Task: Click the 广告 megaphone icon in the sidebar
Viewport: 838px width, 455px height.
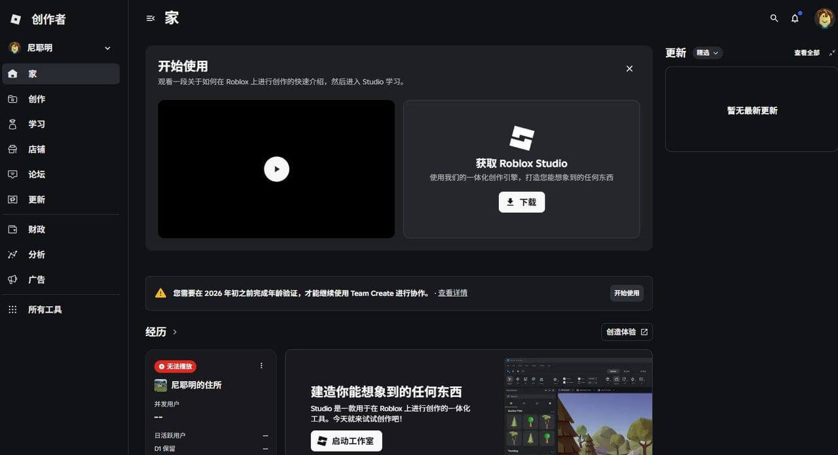Action: point(12,280)
